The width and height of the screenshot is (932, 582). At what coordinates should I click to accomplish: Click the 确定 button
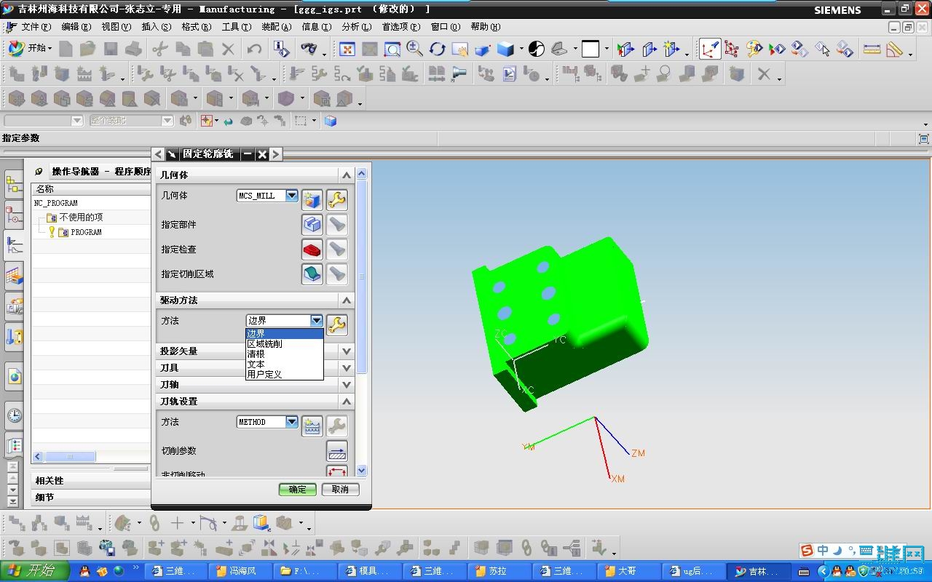click(x=297, y=490)
